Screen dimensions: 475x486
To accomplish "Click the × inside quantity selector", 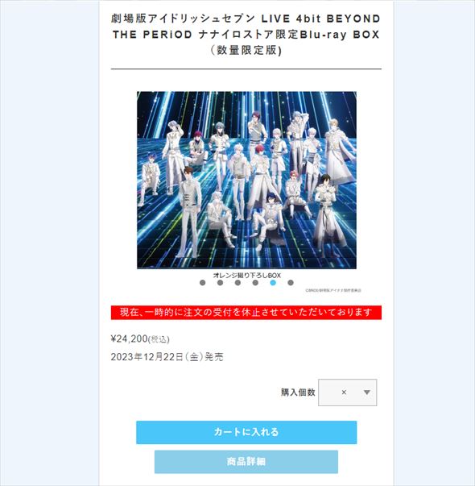I will [x=344, y=393].
